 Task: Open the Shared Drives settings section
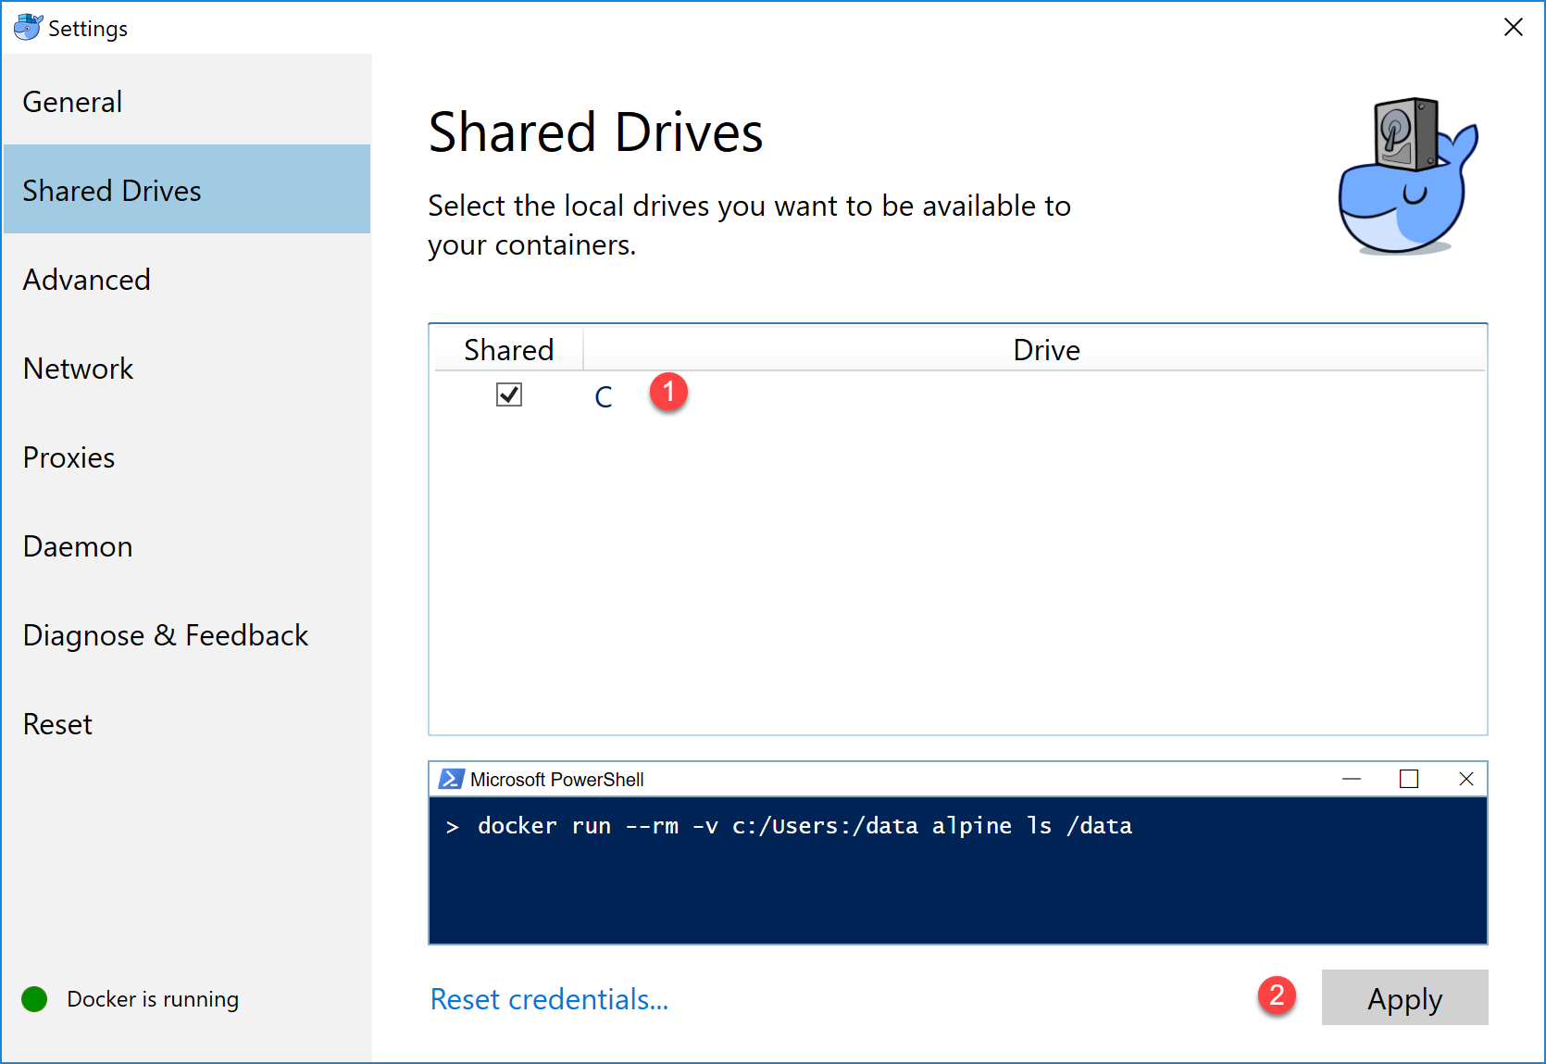coord(111,190)
